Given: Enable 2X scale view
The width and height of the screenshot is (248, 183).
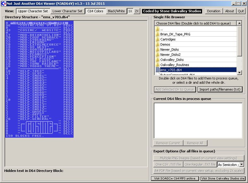Looking at the screenshot, I should [137, 11].
